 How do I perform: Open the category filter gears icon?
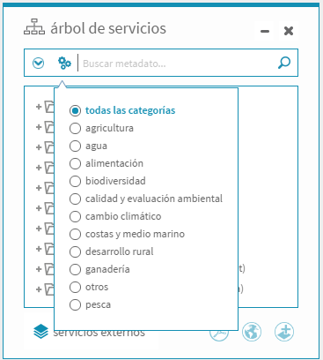click(x=64, y=63)
